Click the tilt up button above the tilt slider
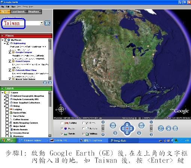This screenshot has width=191, height=168. point(151,122)
